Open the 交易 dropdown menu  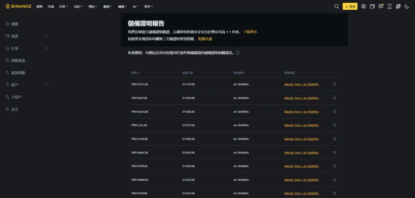coord(64,6)
